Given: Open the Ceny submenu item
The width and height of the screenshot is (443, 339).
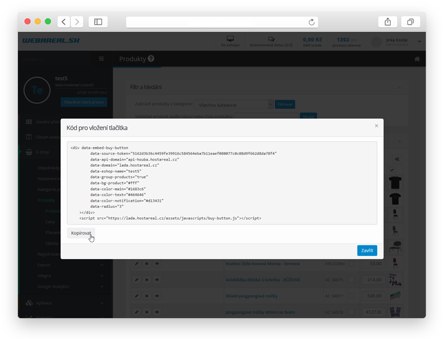Looking at the screenshot, I should coord(50,221).
